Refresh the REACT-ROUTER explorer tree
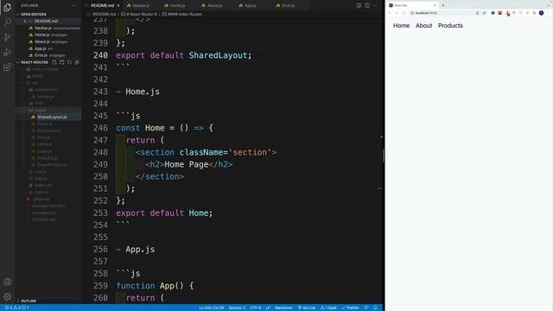553x311 pixels. pyautogui.click(x=69, y=62)
